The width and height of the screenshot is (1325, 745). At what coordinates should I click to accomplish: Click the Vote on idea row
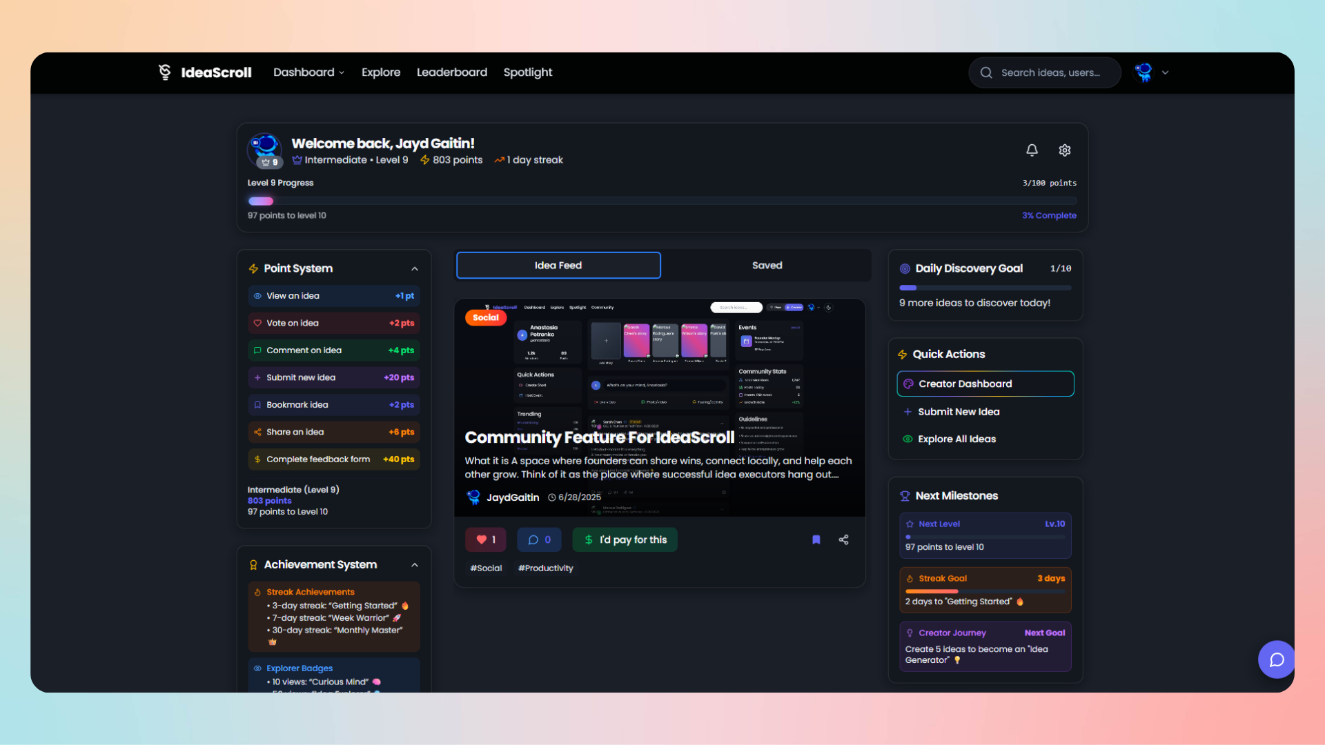[x=334, y=323]
